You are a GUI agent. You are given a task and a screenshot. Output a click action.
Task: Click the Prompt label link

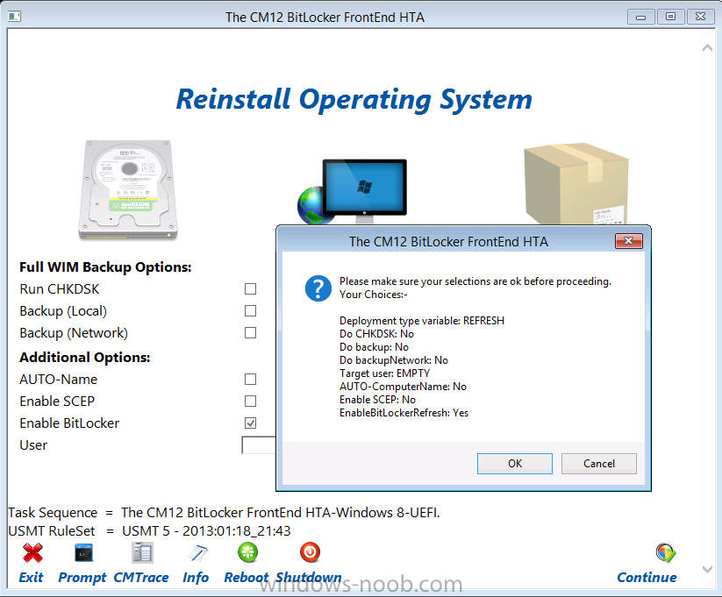(82, 578)
